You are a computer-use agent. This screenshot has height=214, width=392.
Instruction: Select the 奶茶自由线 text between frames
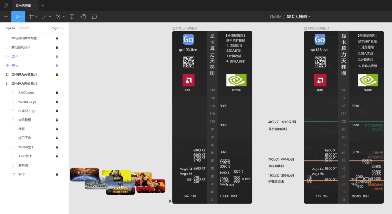click(x=276, y=166)
